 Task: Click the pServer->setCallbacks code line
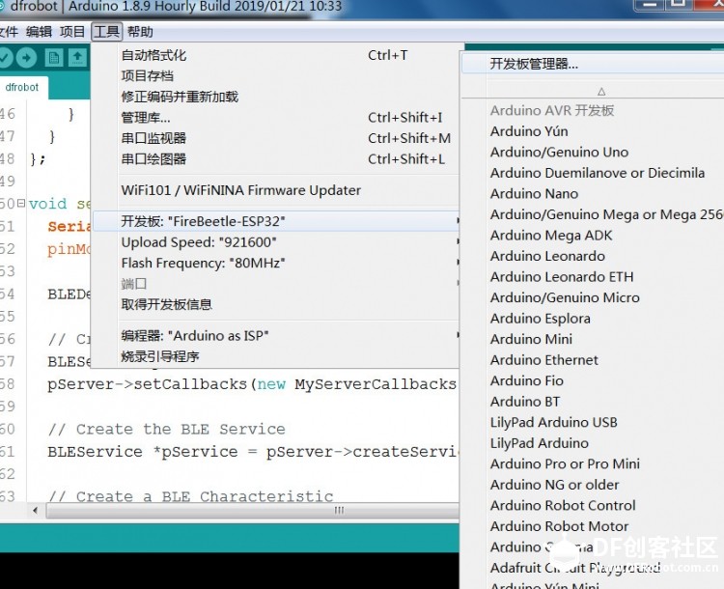(x=252, y=384)
